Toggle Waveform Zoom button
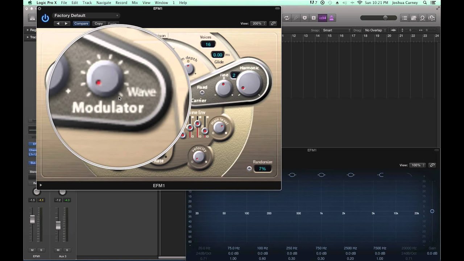Screen dimensions: 464x261 pyautogui.click(x=393, y=30)
